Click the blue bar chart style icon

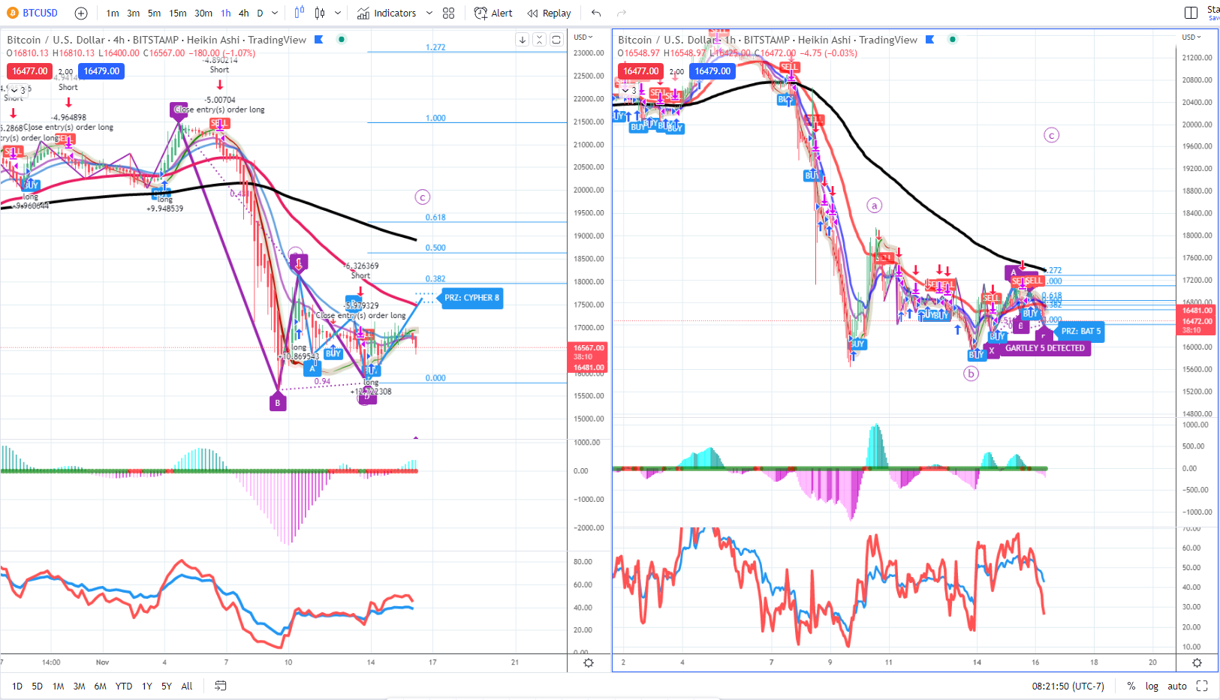300,13
